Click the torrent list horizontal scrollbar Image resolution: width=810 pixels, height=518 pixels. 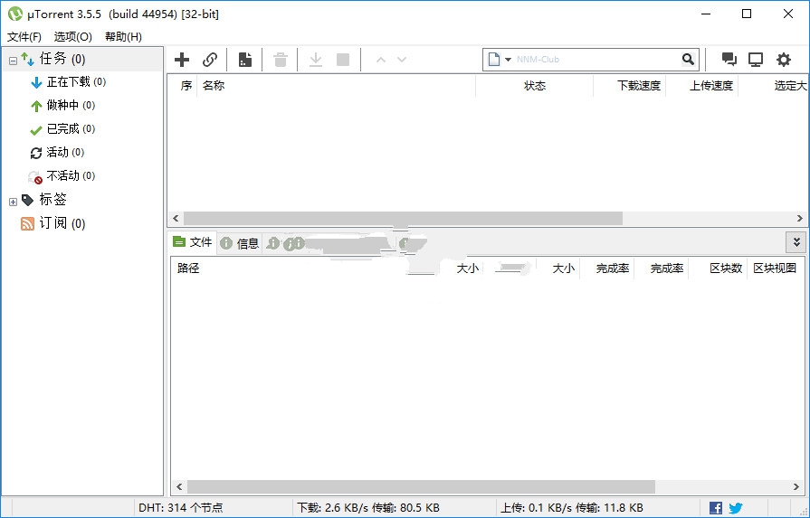click(403, 219)
